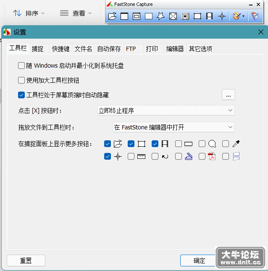Click the wide rectangle bar icon in settings

[x=189, y=144]
